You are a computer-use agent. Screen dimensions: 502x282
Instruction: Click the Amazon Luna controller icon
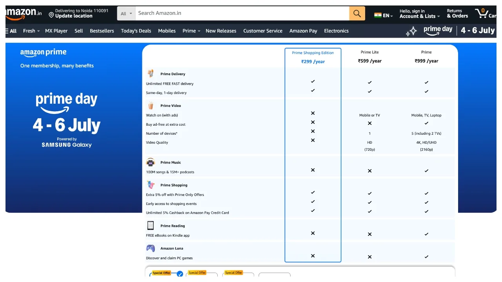tap(151, 248)
